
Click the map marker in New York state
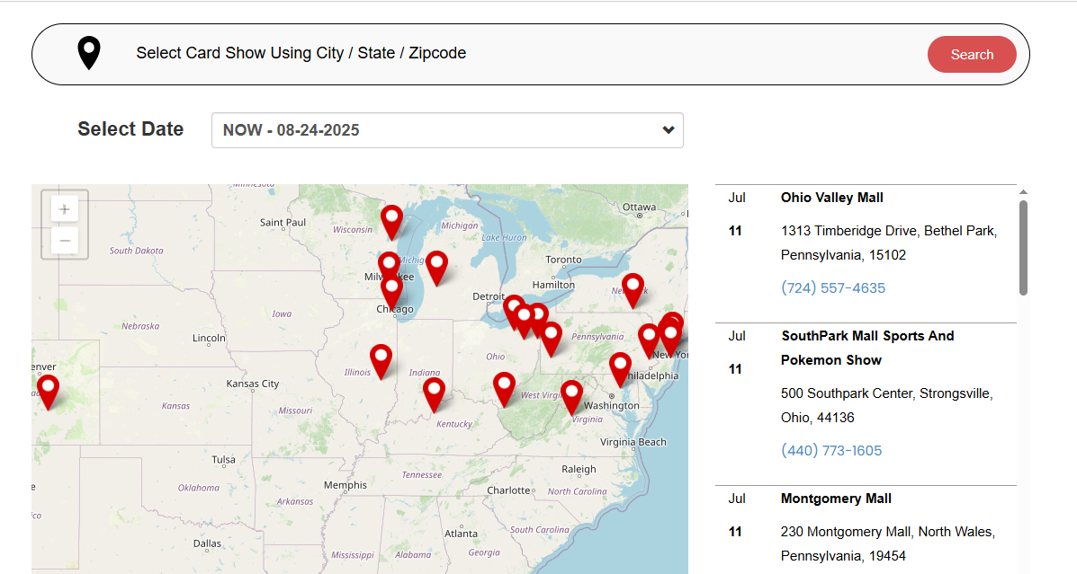click(x=633, y=288)
